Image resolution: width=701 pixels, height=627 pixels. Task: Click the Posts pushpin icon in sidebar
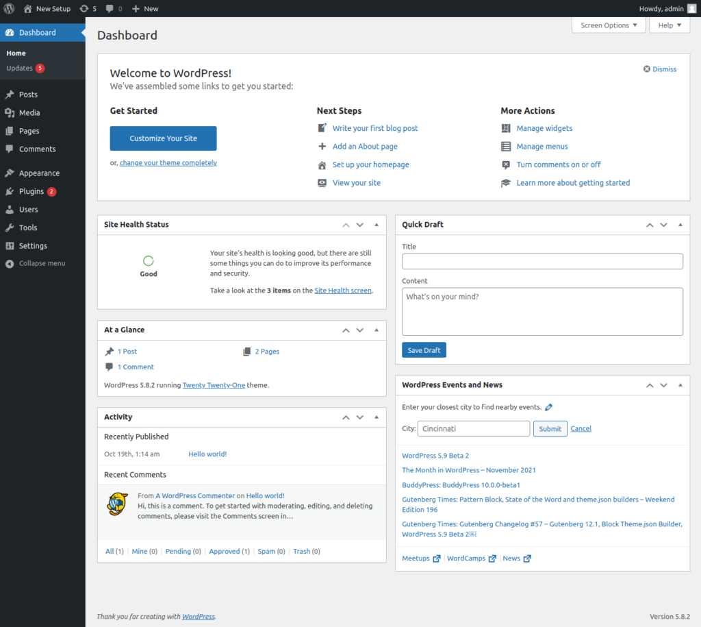[10, 95]
